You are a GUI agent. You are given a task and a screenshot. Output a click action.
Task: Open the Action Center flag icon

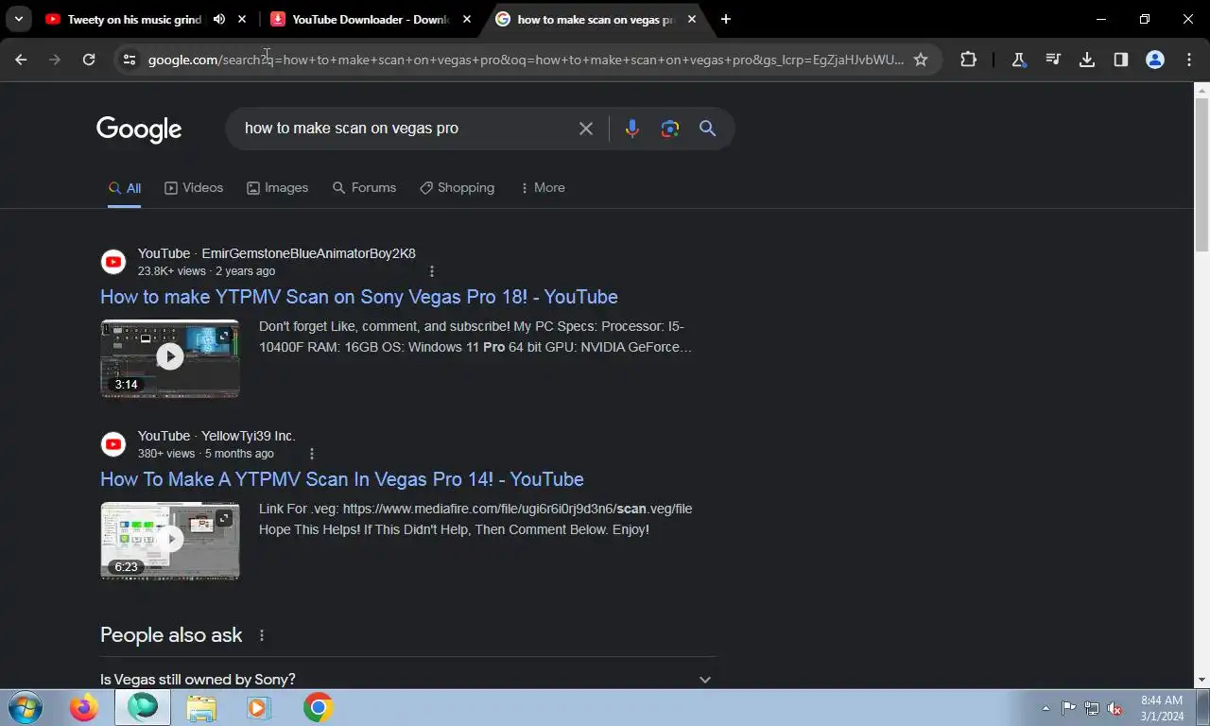click(x=1068, y=708)
